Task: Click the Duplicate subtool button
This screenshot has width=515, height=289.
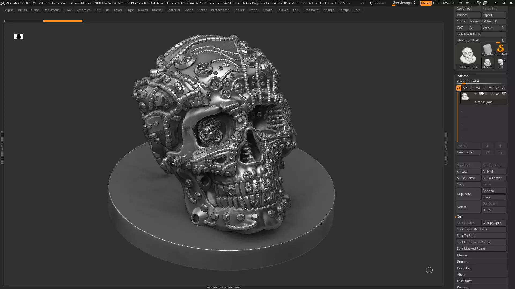Action: pyautogui.click(x=468, y=194)
